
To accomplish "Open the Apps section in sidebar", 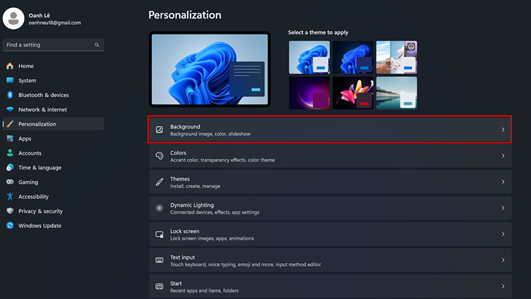I will pos(25,139).
